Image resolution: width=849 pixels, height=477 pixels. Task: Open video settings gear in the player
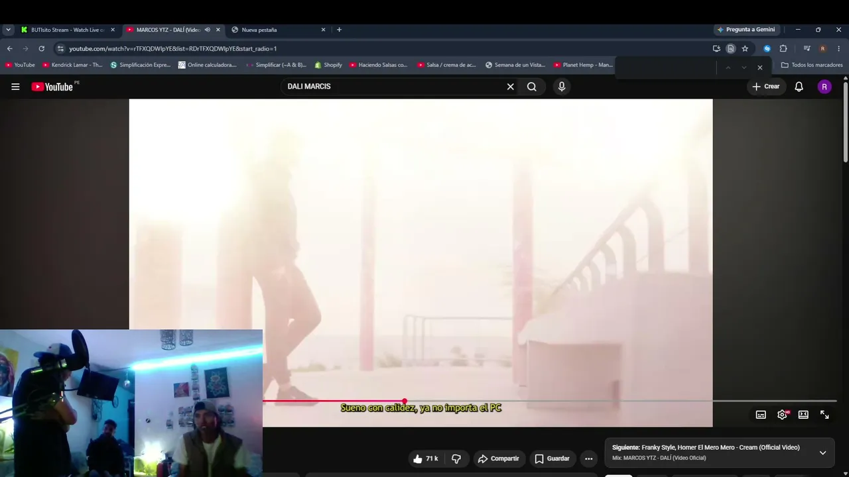[x=782, y=415]
